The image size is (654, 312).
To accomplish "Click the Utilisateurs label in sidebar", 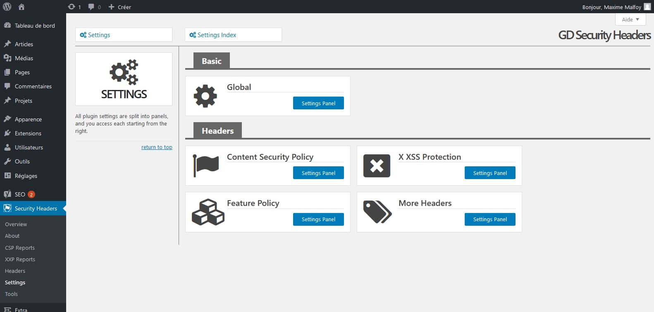I will pos(29,147).
